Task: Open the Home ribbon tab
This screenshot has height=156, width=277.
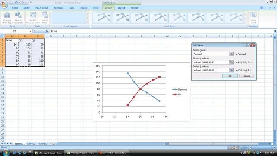Action: pyautogui.click(x=15, y=8)
